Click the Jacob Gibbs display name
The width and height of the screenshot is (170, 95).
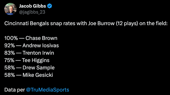[32, 6]
